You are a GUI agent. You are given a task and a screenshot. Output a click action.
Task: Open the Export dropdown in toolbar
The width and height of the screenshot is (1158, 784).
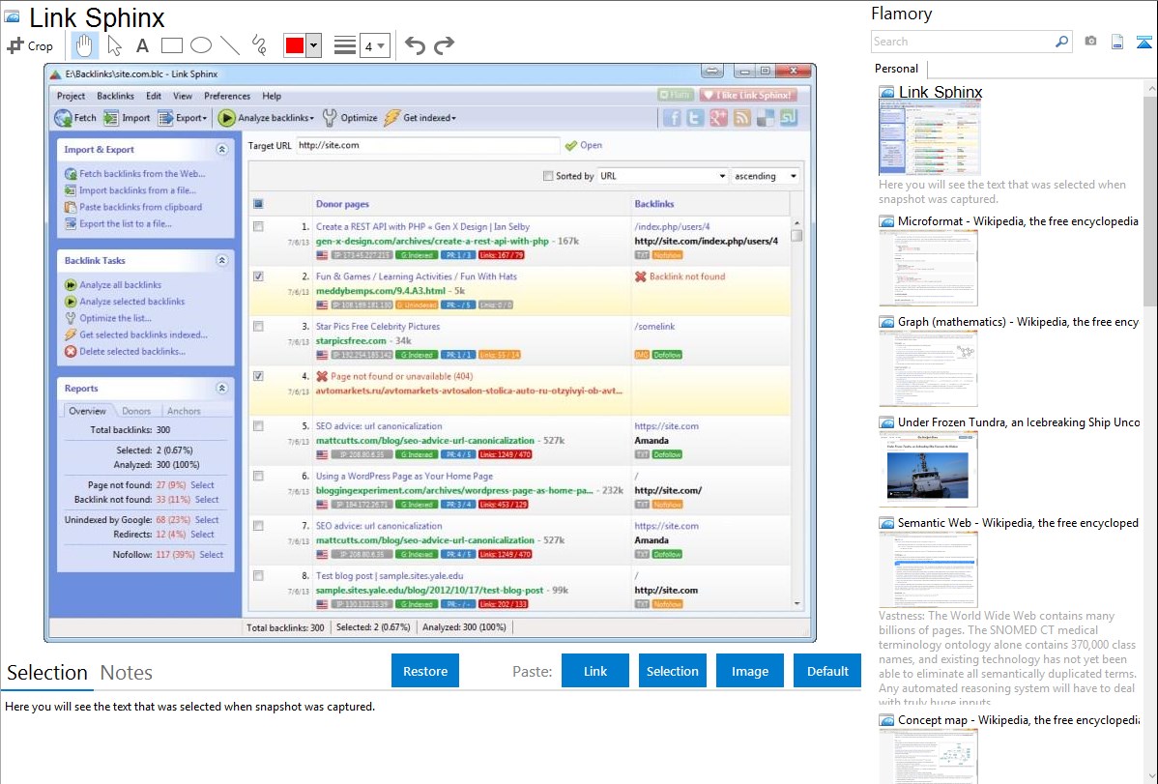point(183,118)
